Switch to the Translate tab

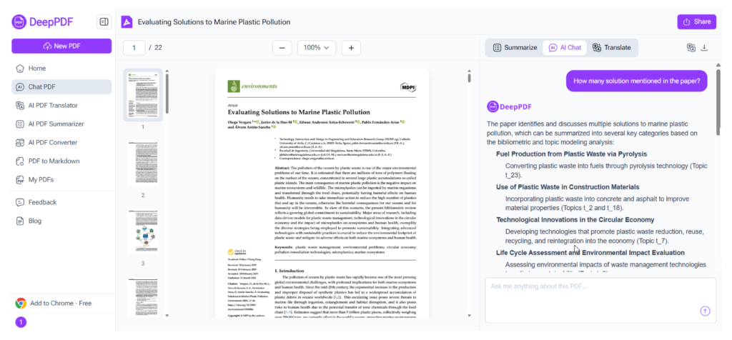[611, 48]
